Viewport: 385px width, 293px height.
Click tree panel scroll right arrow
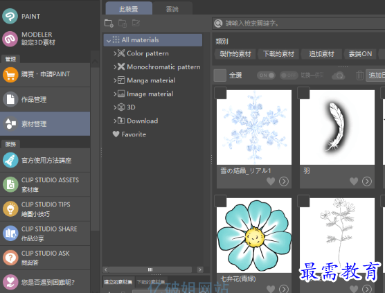200,269
